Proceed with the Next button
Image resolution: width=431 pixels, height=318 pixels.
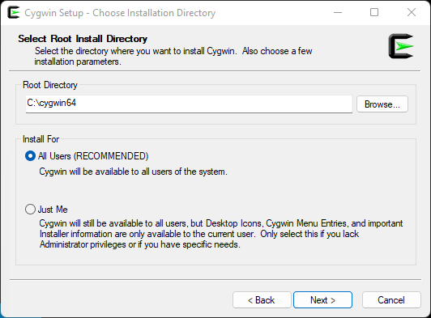(x=322, y=300)
